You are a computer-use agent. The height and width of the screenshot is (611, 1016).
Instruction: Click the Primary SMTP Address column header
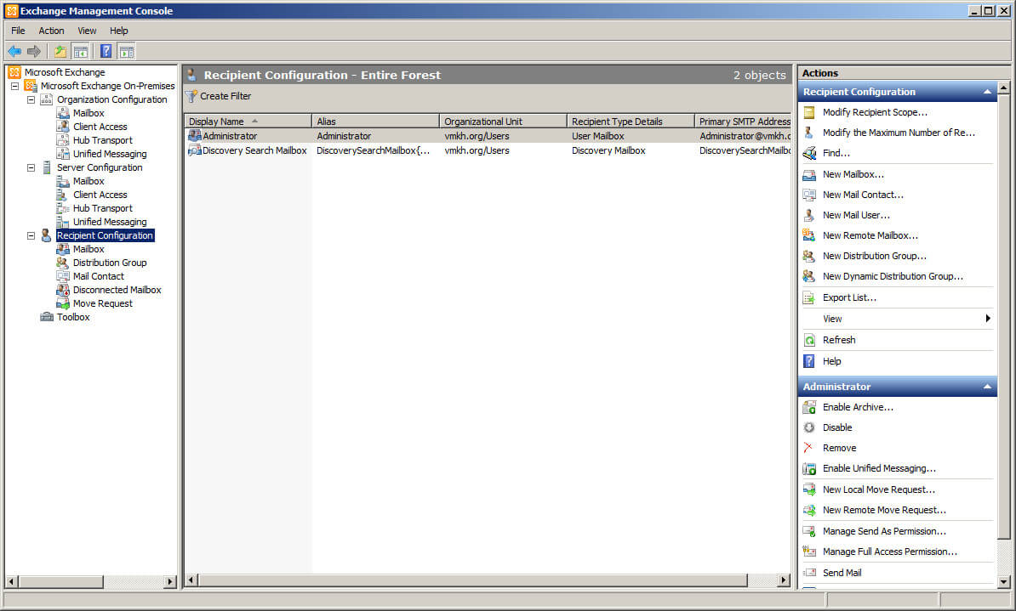[743, 121]
